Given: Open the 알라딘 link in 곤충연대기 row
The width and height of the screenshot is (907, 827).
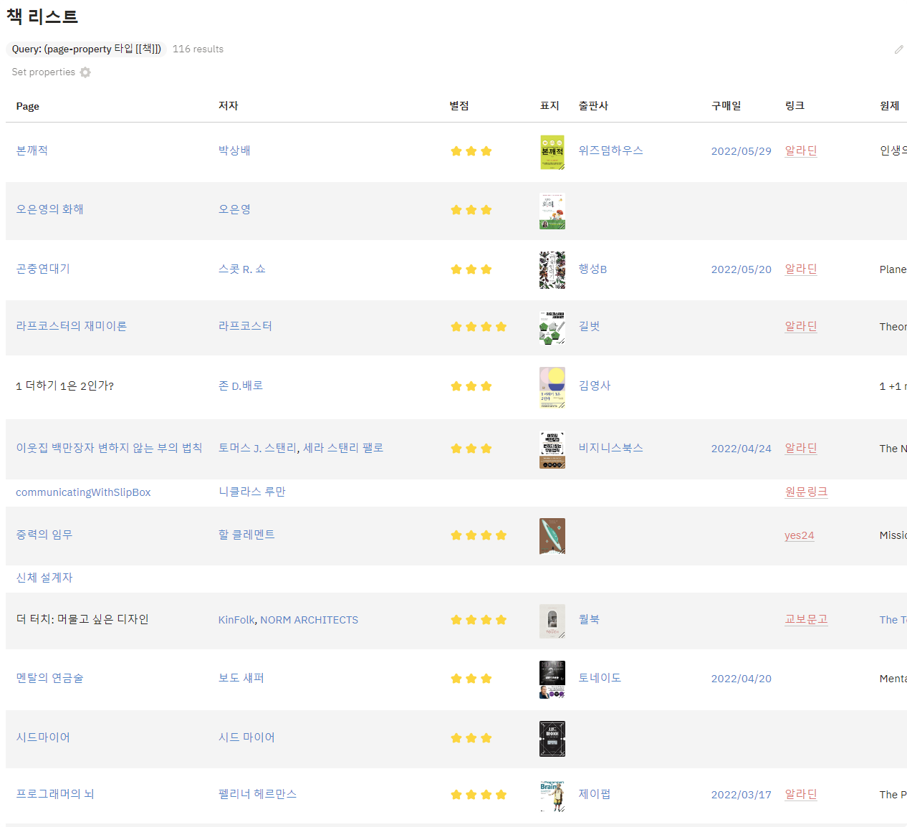Looking at the screenshot, I should coord(801,269).
